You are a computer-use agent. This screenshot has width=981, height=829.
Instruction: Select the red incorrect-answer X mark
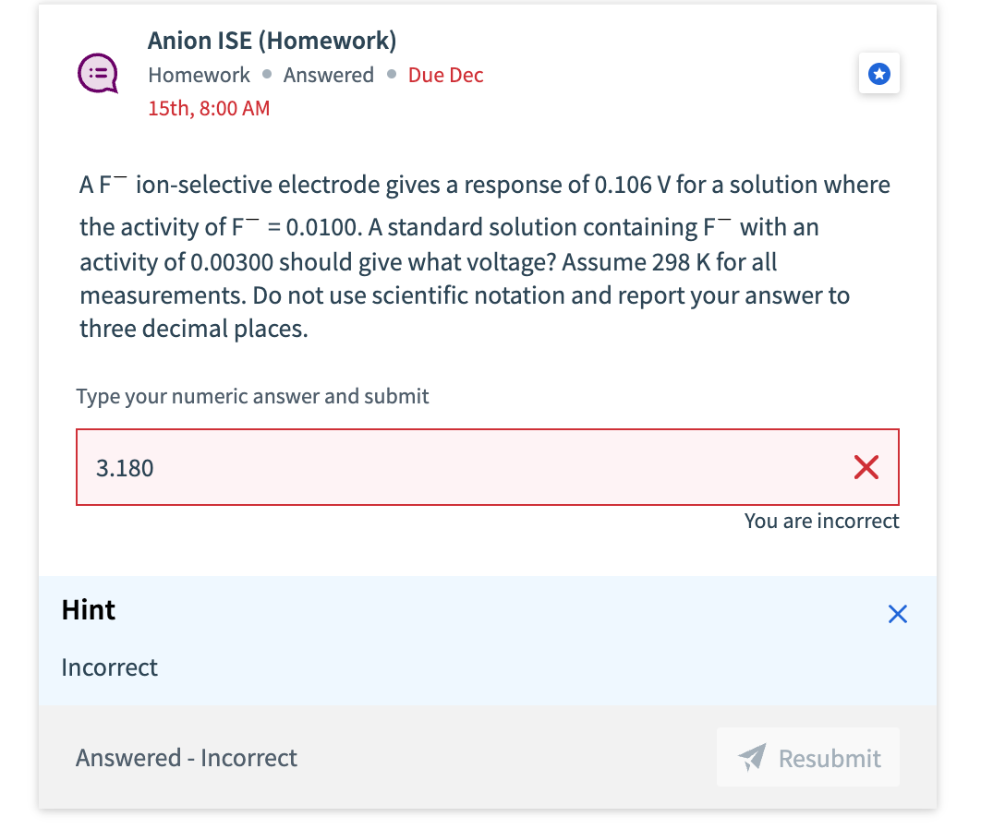coord(866,468)
